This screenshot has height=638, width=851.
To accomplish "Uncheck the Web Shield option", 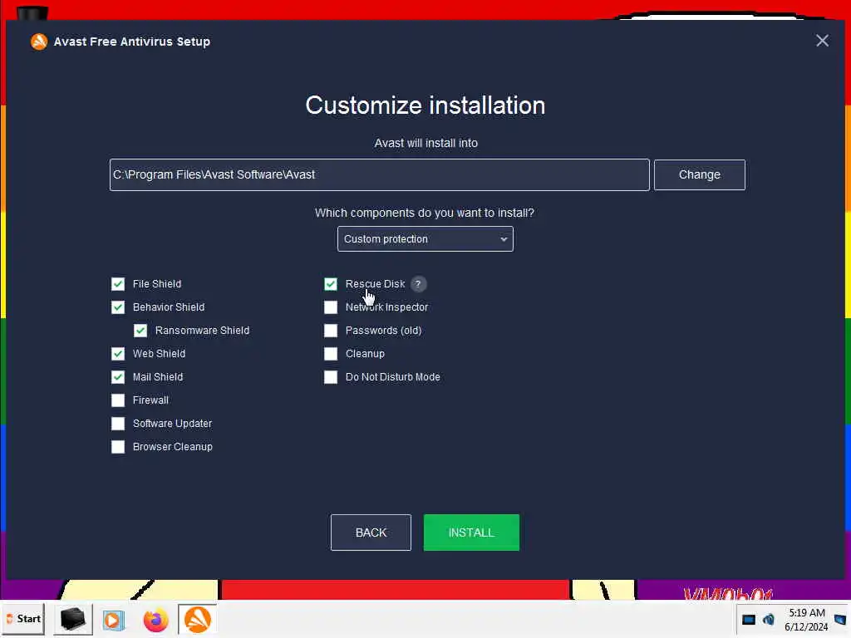I will tap(118, 354).
